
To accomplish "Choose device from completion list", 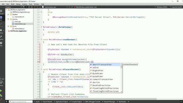I will [105, 82].
